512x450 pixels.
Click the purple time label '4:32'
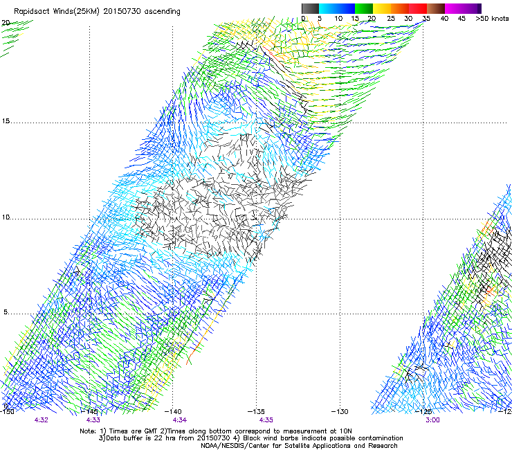(41, 420)
